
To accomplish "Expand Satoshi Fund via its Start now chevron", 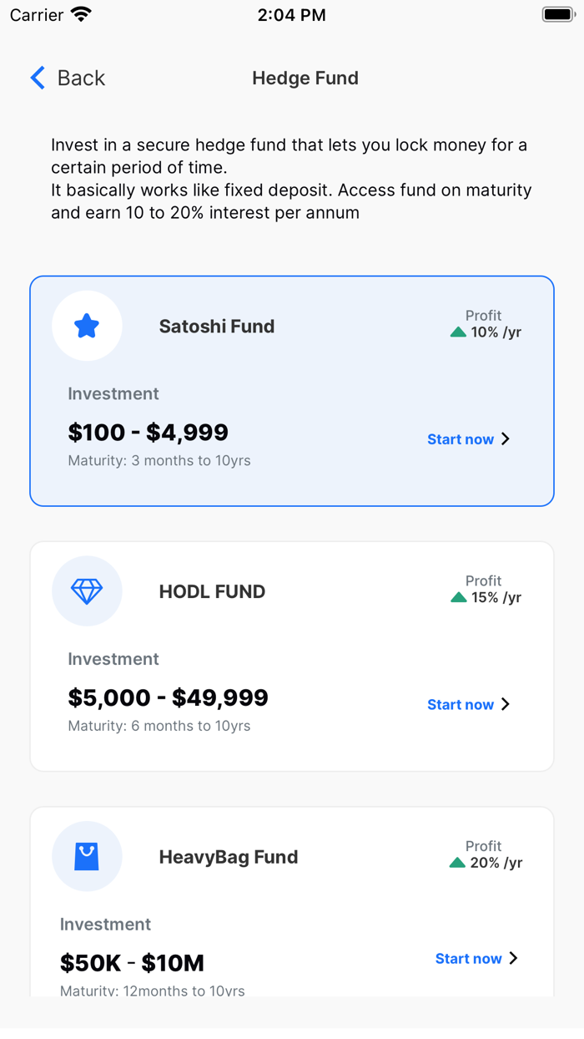I will click(506, 438).
